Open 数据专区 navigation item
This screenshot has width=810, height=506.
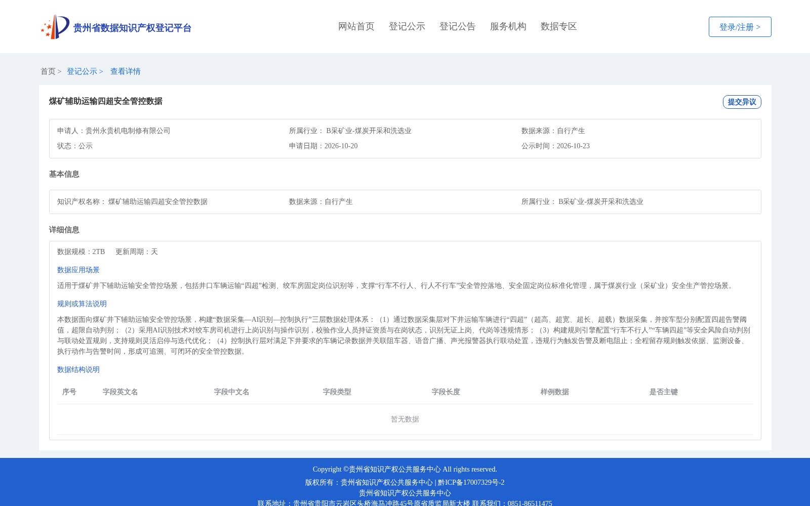pyautogui.click(x=559, y=26)
